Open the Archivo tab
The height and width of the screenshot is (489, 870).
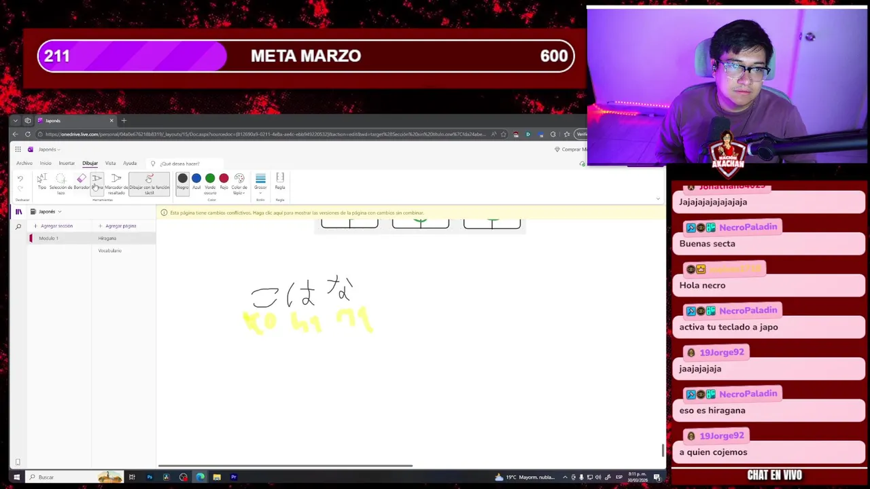pos(24,163)
